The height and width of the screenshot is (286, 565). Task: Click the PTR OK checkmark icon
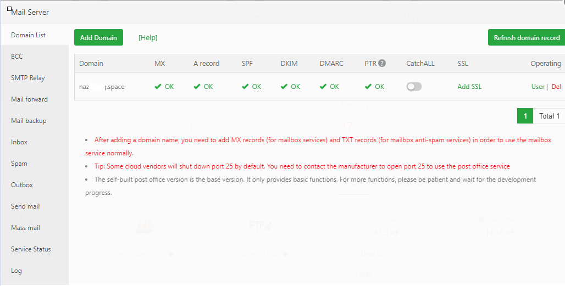[368, 87]
